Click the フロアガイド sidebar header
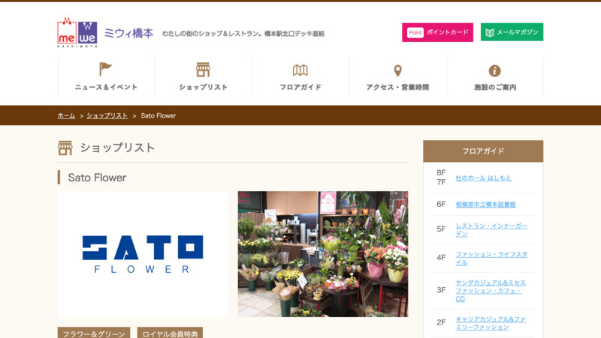 483,151
